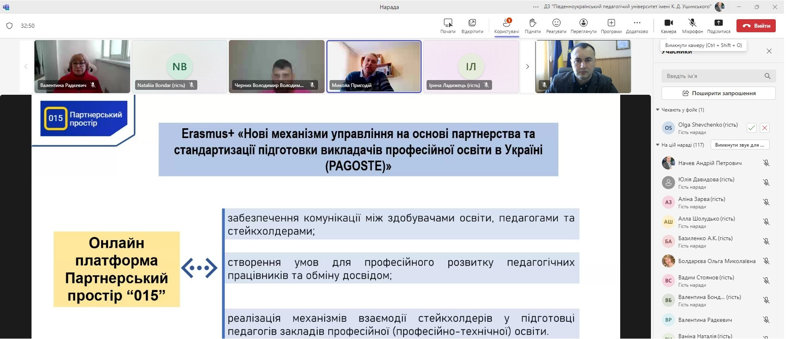The image size is (786, 339).
Task: Deny Olga Shevchenko with the X
Action: pyautogui.click(x=764, y=128)
